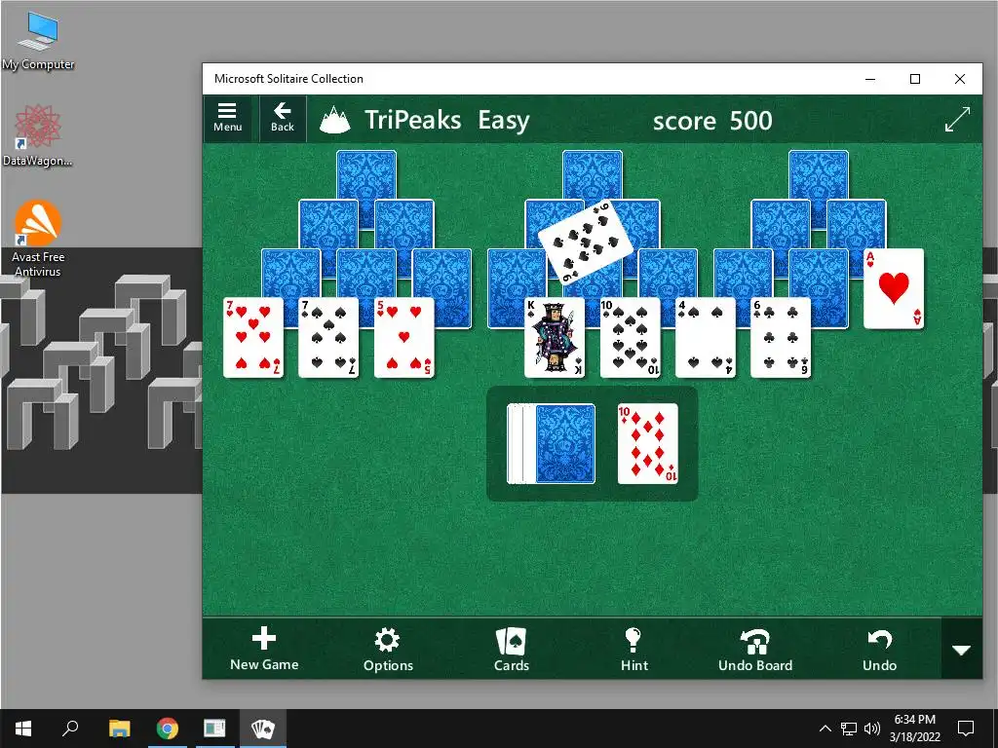Click the Solitaire taskbar icon
Image resolution: width=998 pixels, height=748 pixels.
[262, 729]
